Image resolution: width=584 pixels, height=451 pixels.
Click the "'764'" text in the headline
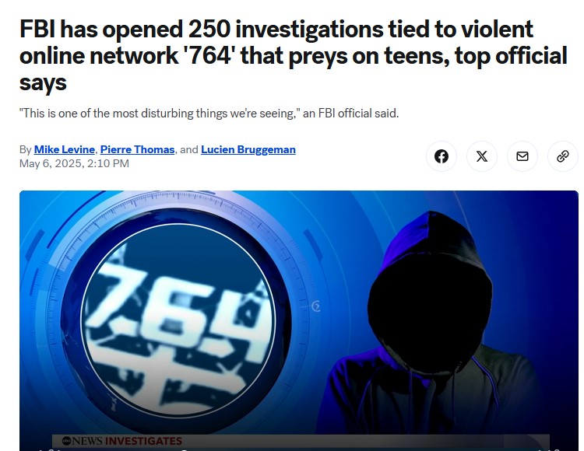click(x=210, y=56)
